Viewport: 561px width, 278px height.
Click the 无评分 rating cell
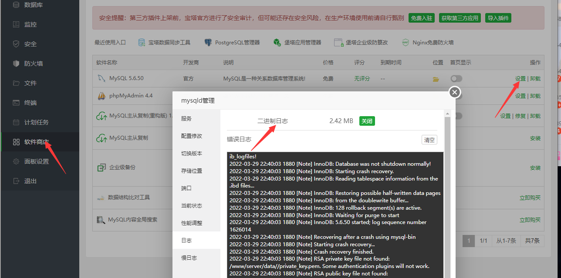(362, 79)
